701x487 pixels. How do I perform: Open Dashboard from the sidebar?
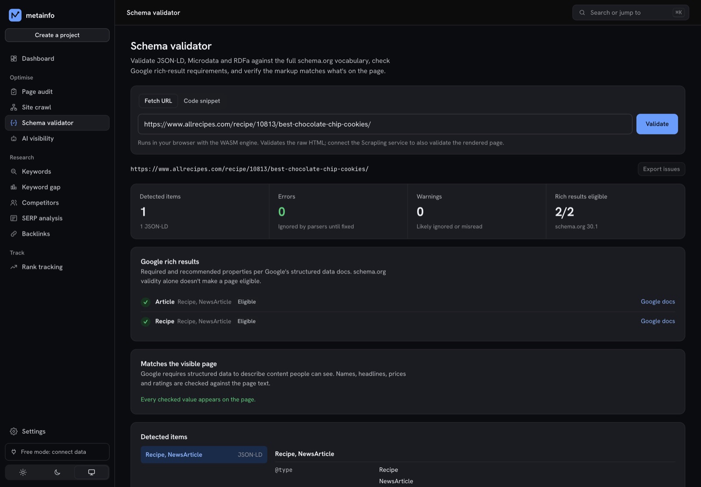57,59
